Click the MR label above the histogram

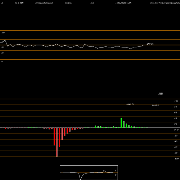161,94
